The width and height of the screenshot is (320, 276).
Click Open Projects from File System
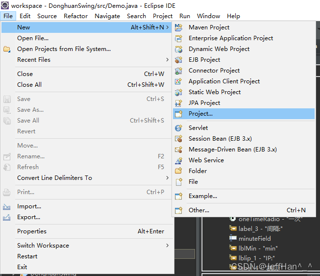click(x=64, y=49)
